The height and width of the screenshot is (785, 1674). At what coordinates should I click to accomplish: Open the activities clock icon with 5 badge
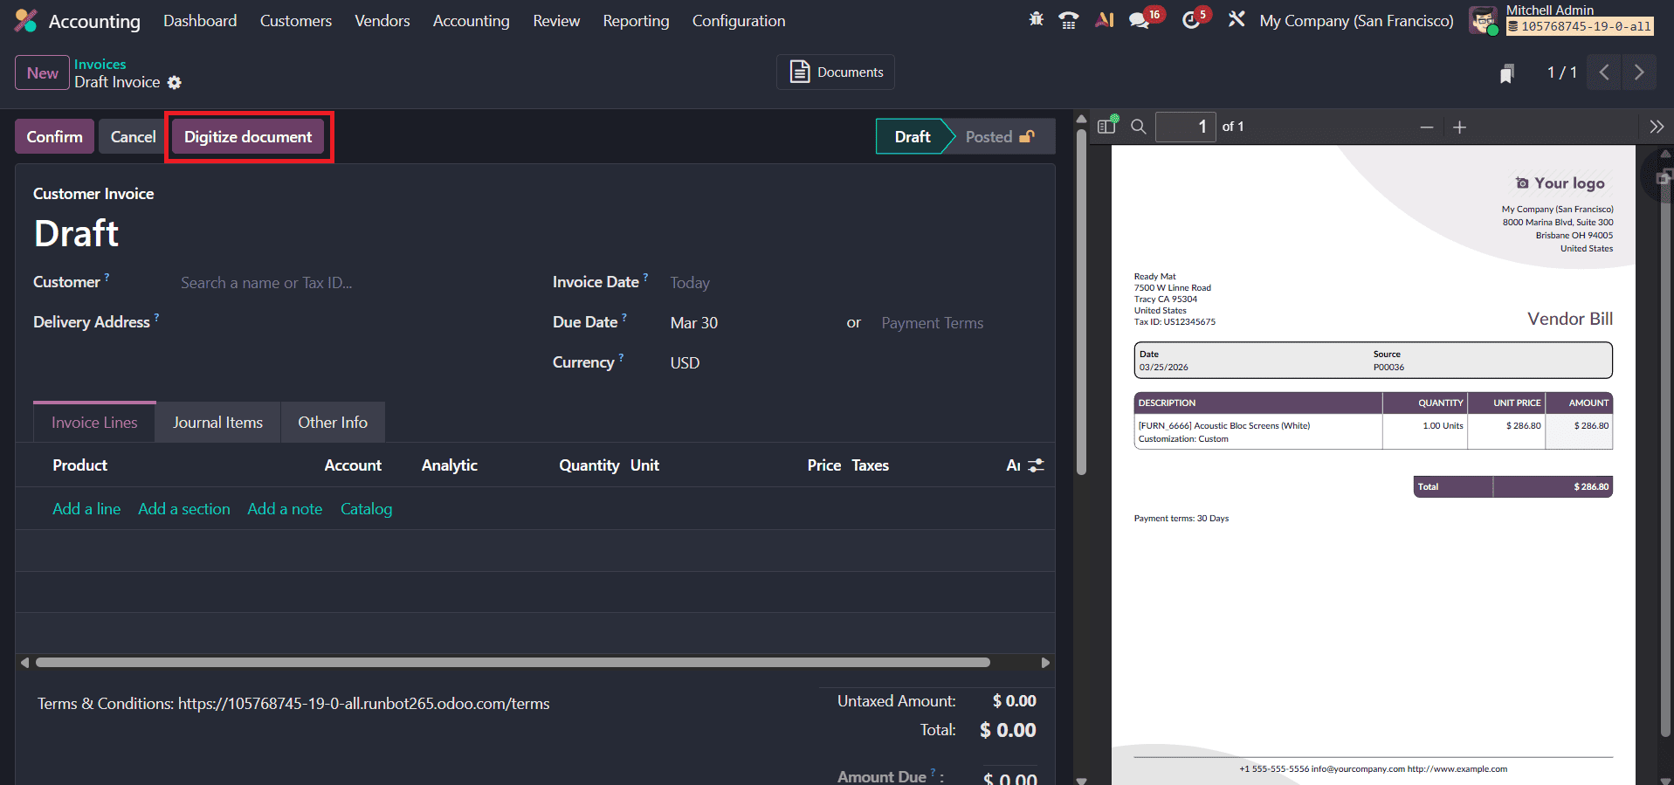pos(1191,20)
